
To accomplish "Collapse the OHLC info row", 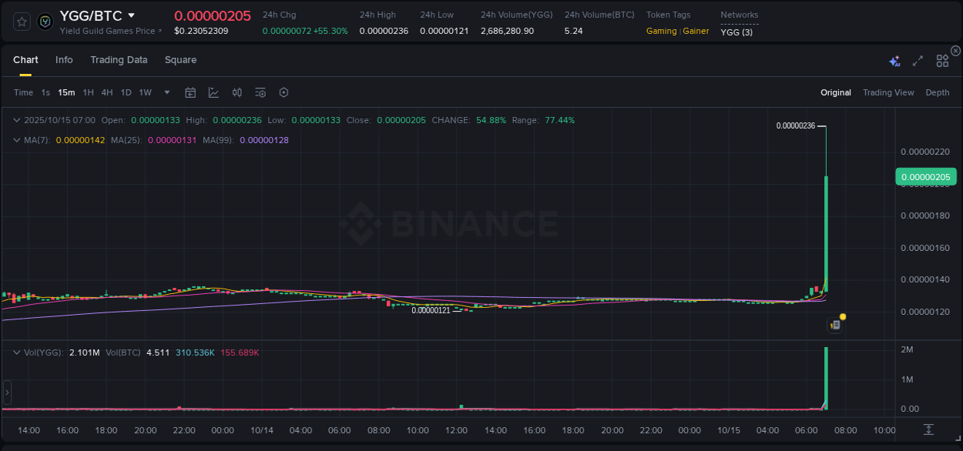I will click(17, 120).
